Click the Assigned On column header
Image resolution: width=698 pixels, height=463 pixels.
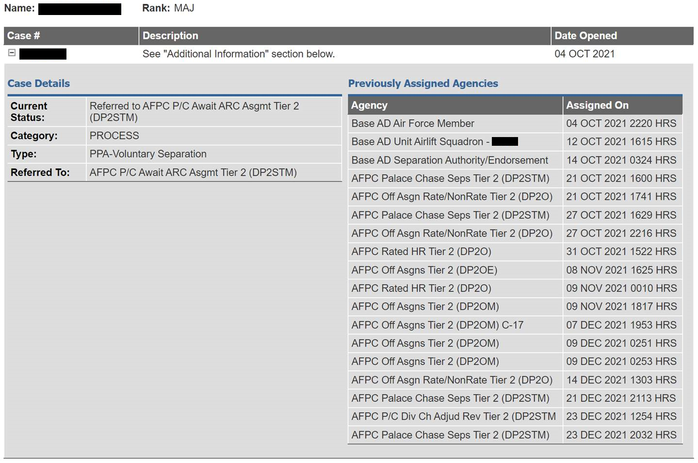point(597,106)
